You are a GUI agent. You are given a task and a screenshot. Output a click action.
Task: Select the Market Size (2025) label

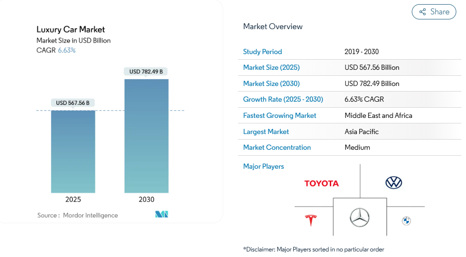point(271,67)
